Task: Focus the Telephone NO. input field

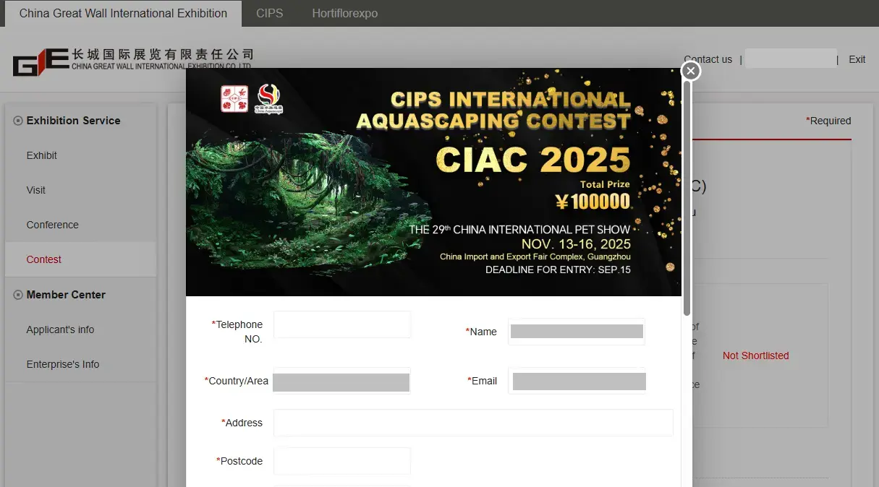Action: 341,325
